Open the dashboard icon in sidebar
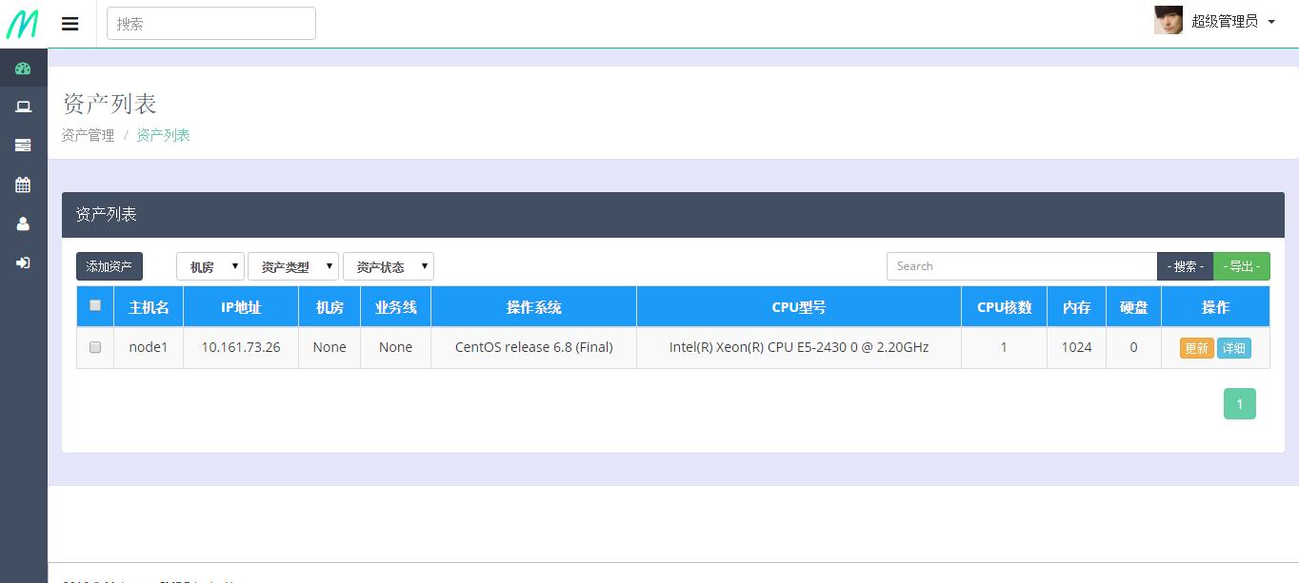The image size is (1299, 583). click(23, 68)
